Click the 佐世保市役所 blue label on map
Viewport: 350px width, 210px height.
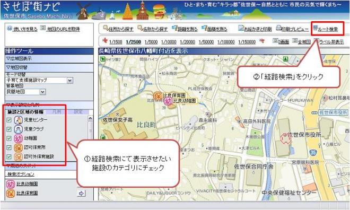pyautogui.click(x=333, y=112)
